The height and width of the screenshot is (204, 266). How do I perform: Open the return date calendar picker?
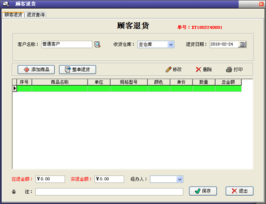pyautogui.click(x=242, y=45)
